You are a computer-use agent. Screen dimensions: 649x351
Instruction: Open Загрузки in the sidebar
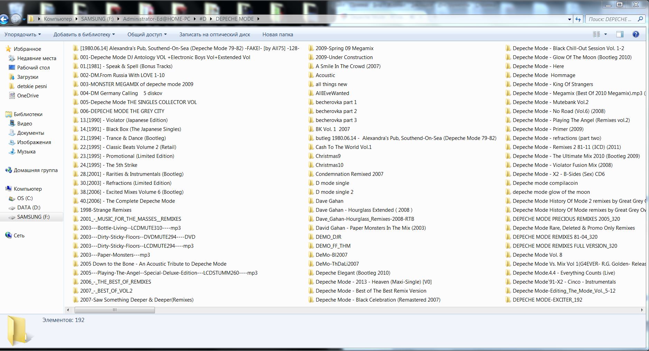coord(28,77)
